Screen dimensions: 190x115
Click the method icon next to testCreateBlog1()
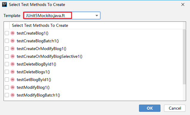[x=13, y=33]
